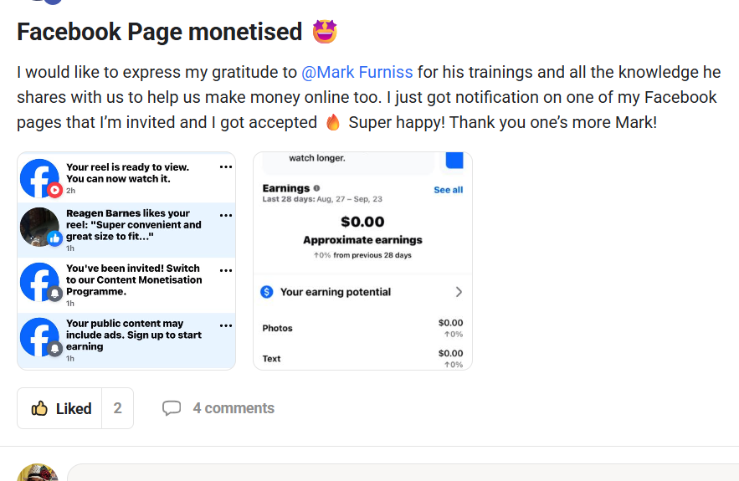
Task: Click Reagen Barnes profile picture
Action: pos(39,227)
